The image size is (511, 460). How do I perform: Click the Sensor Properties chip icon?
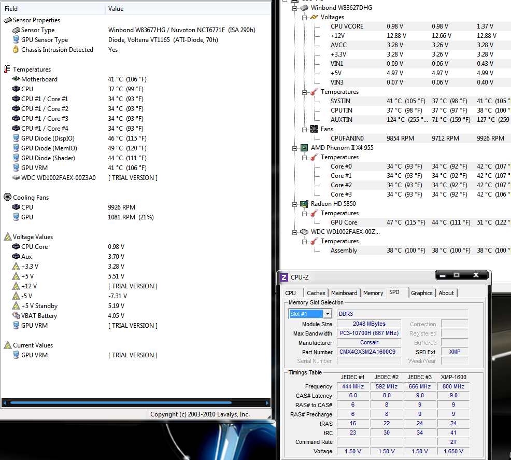[7, 20]
